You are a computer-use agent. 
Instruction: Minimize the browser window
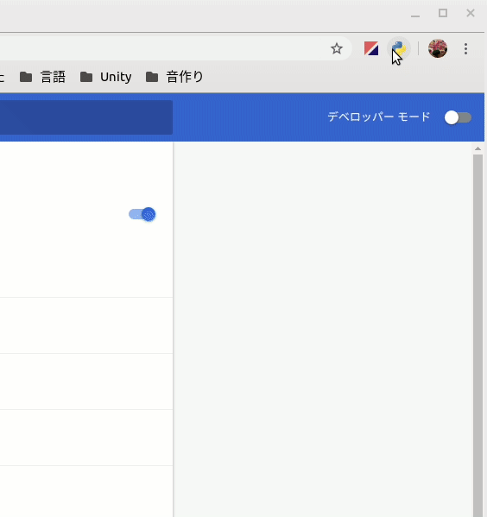tap(415, 14)
